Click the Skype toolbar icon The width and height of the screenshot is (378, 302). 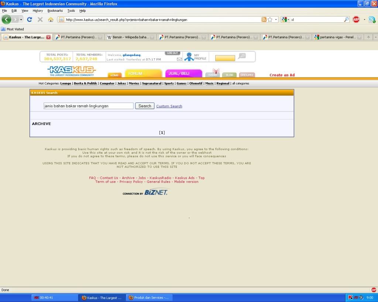click(x=372, y=20)
